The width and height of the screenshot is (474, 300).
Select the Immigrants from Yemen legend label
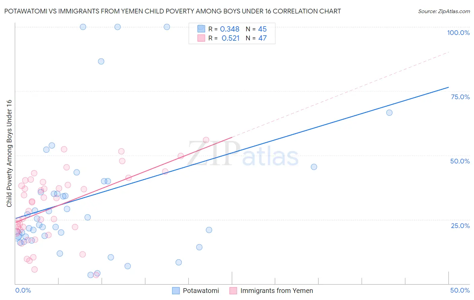[x=277, y=291]
